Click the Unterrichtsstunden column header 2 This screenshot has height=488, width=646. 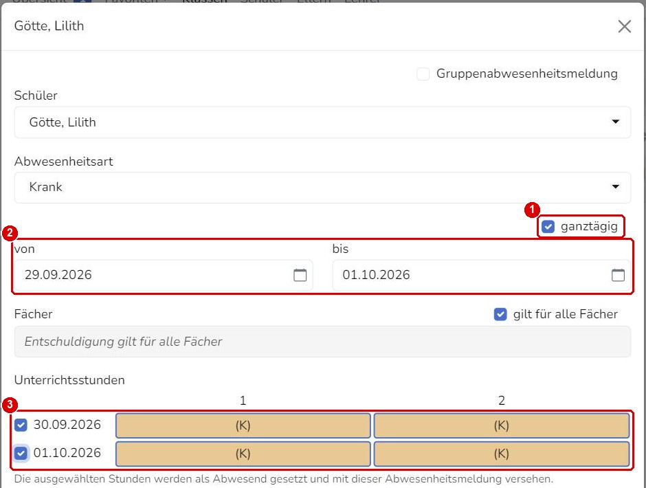(502, 401)
